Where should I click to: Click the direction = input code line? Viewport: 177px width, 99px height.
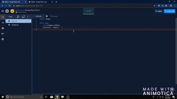click(53, 27)
